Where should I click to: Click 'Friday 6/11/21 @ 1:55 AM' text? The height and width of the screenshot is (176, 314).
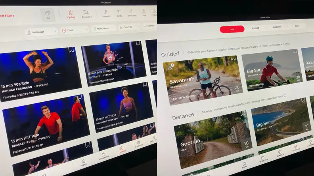pos(28,149)
